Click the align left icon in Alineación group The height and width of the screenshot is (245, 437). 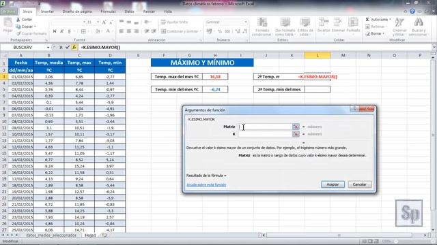click(x=122, y=31)
